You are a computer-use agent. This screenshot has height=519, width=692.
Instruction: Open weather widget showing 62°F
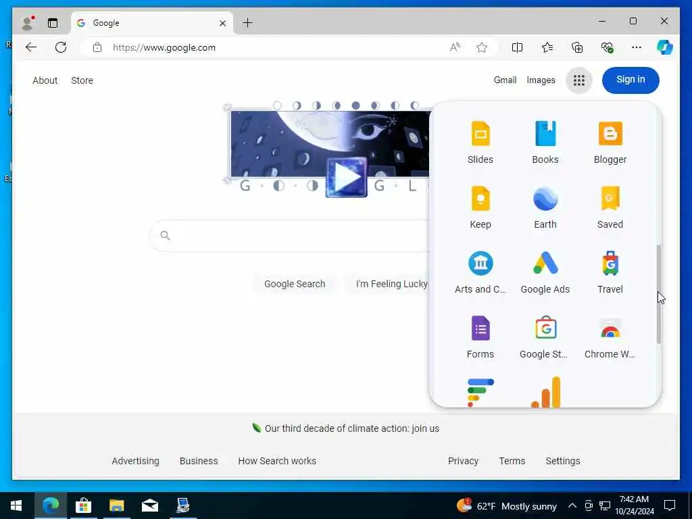click(x=507, y=505)
